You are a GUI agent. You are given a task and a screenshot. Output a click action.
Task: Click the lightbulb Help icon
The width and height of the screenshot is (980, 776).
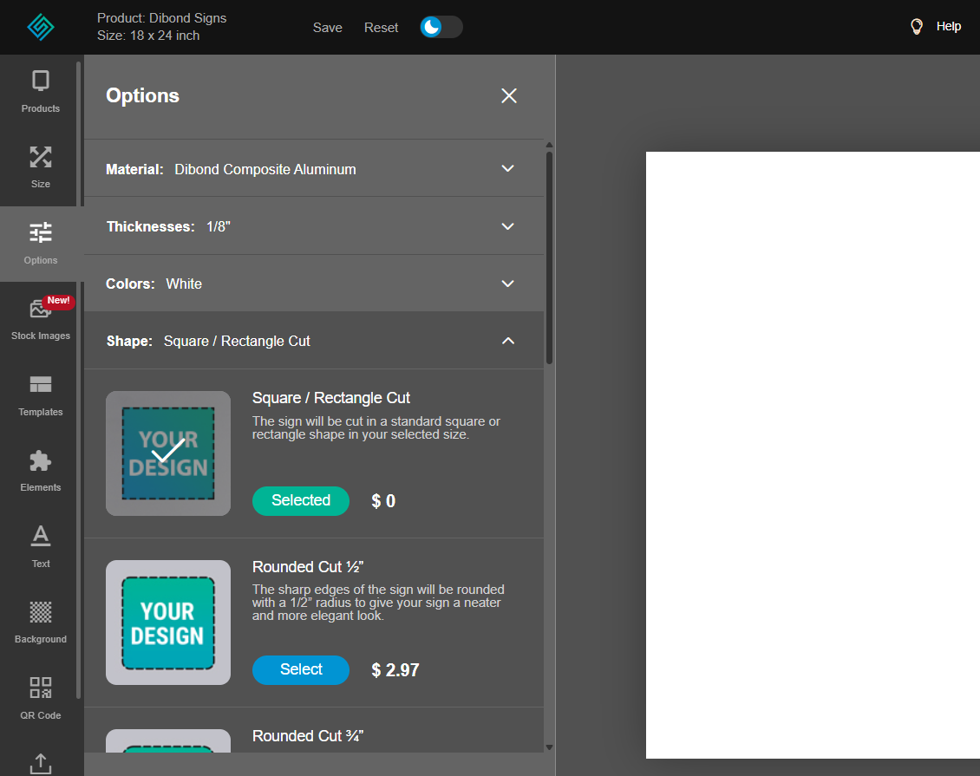pyautogui.click(x=917, y=27)
